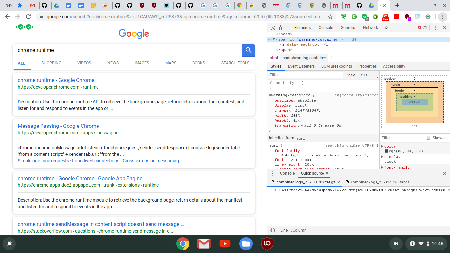Open the DevTools more tabs chevron
450x253 pixels.
pyautogui.click(x=386, y=28)
